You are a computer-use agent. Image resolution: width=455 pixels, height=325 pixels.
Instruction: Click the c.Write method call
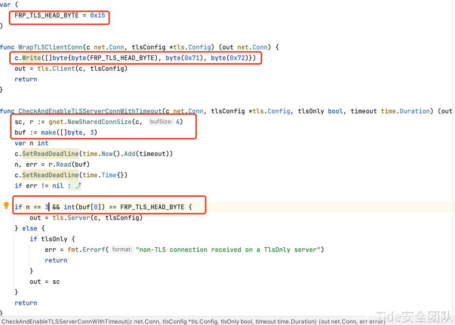tap(32, 58)
